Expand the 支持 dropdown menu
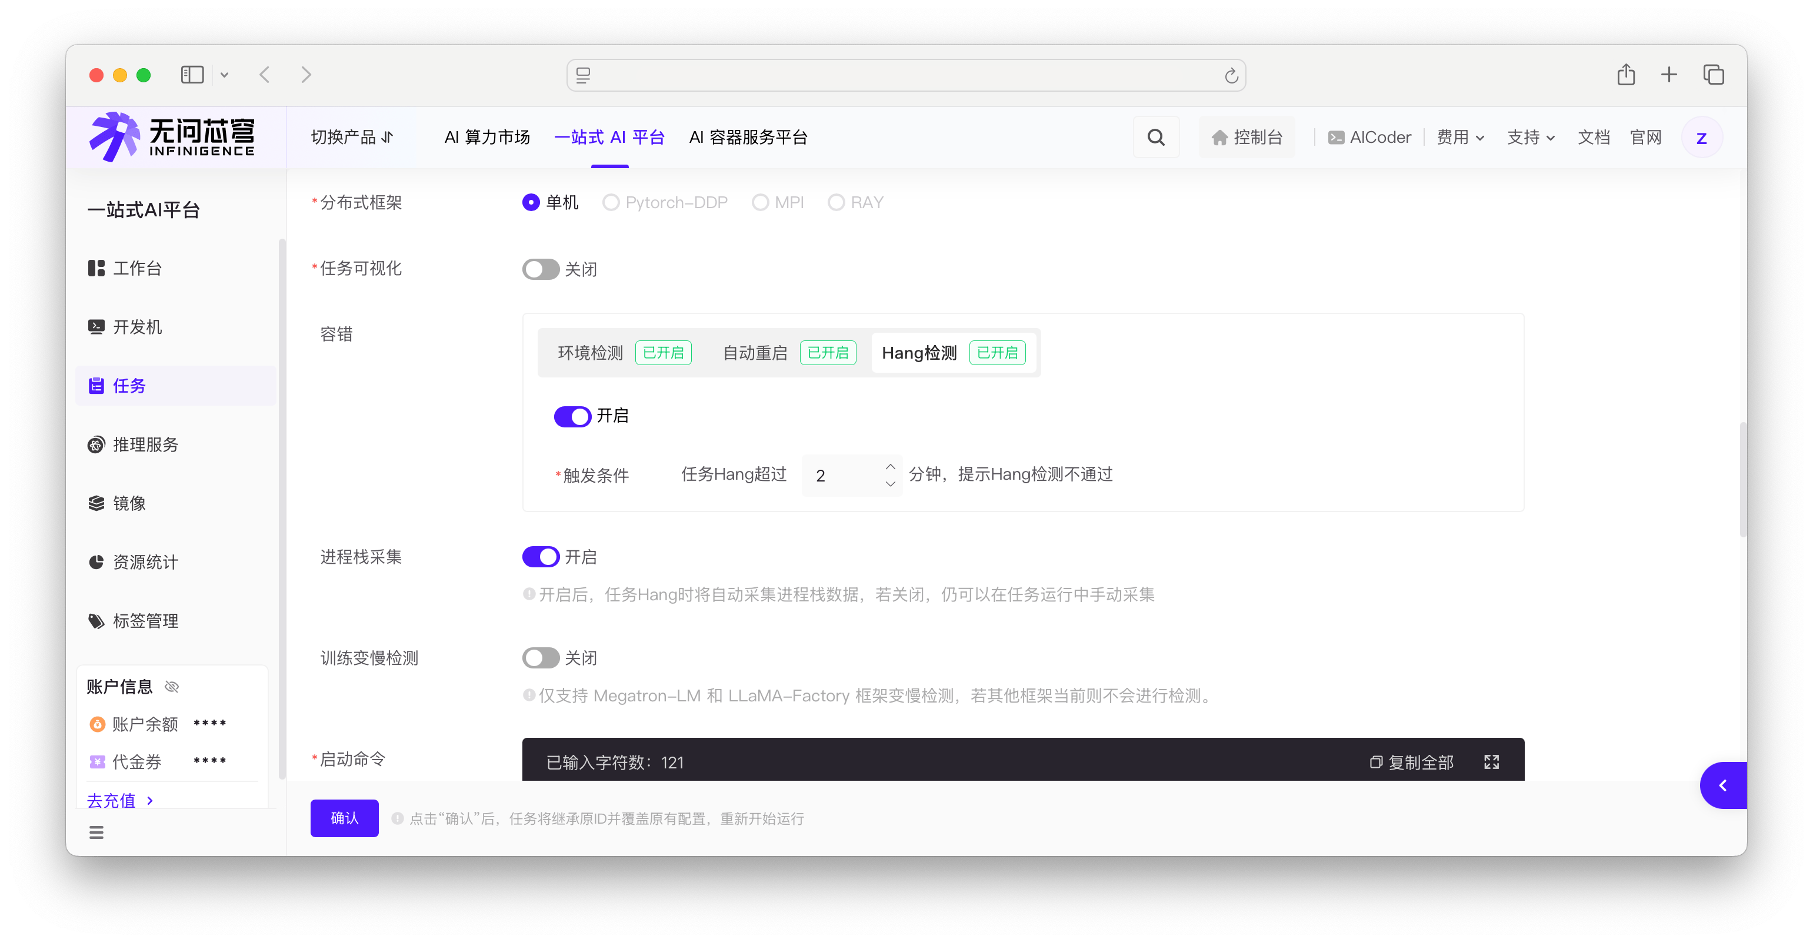The height and width of the screenshot is (943, 1813). pos(1530,137)
